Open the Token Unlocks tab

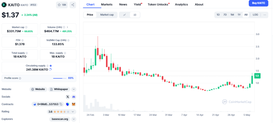158,5
